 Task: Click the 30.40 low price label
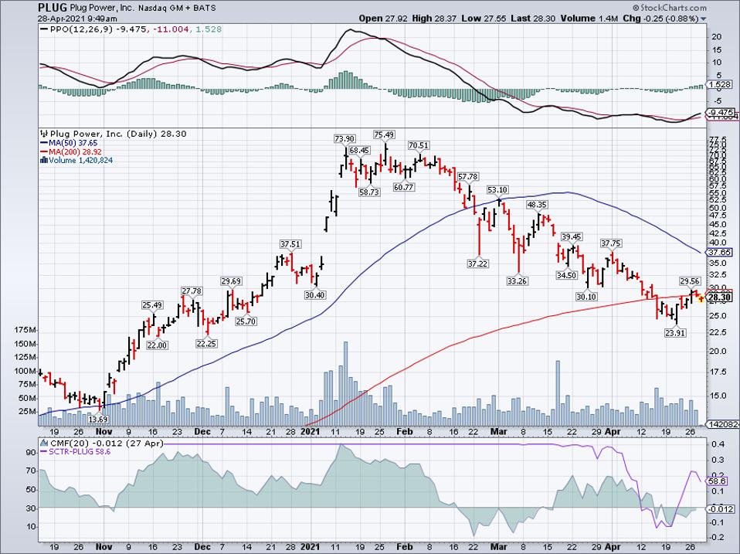tap(315, 295)
